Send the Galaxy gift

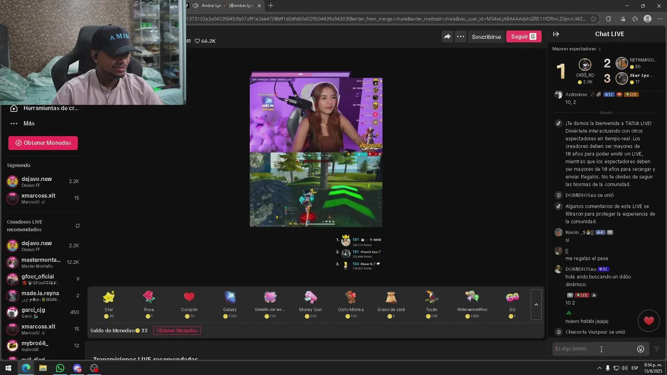230,304
